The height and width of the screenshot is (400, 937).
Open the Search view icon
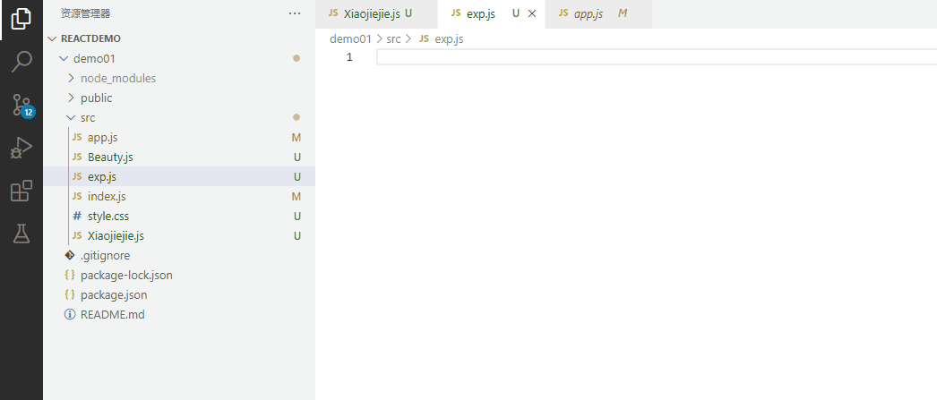tap(21, 62)
